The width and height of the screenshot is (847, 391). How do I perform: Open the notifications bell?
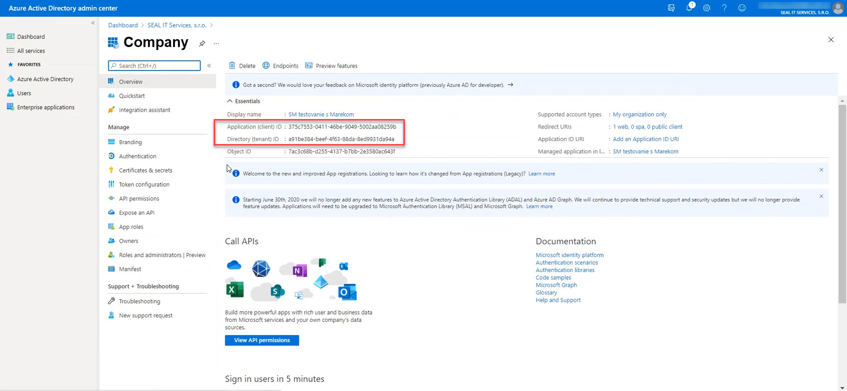690,7
